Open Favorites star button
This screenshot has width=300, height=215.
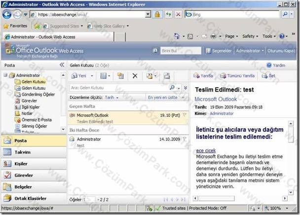coord(15,26)
